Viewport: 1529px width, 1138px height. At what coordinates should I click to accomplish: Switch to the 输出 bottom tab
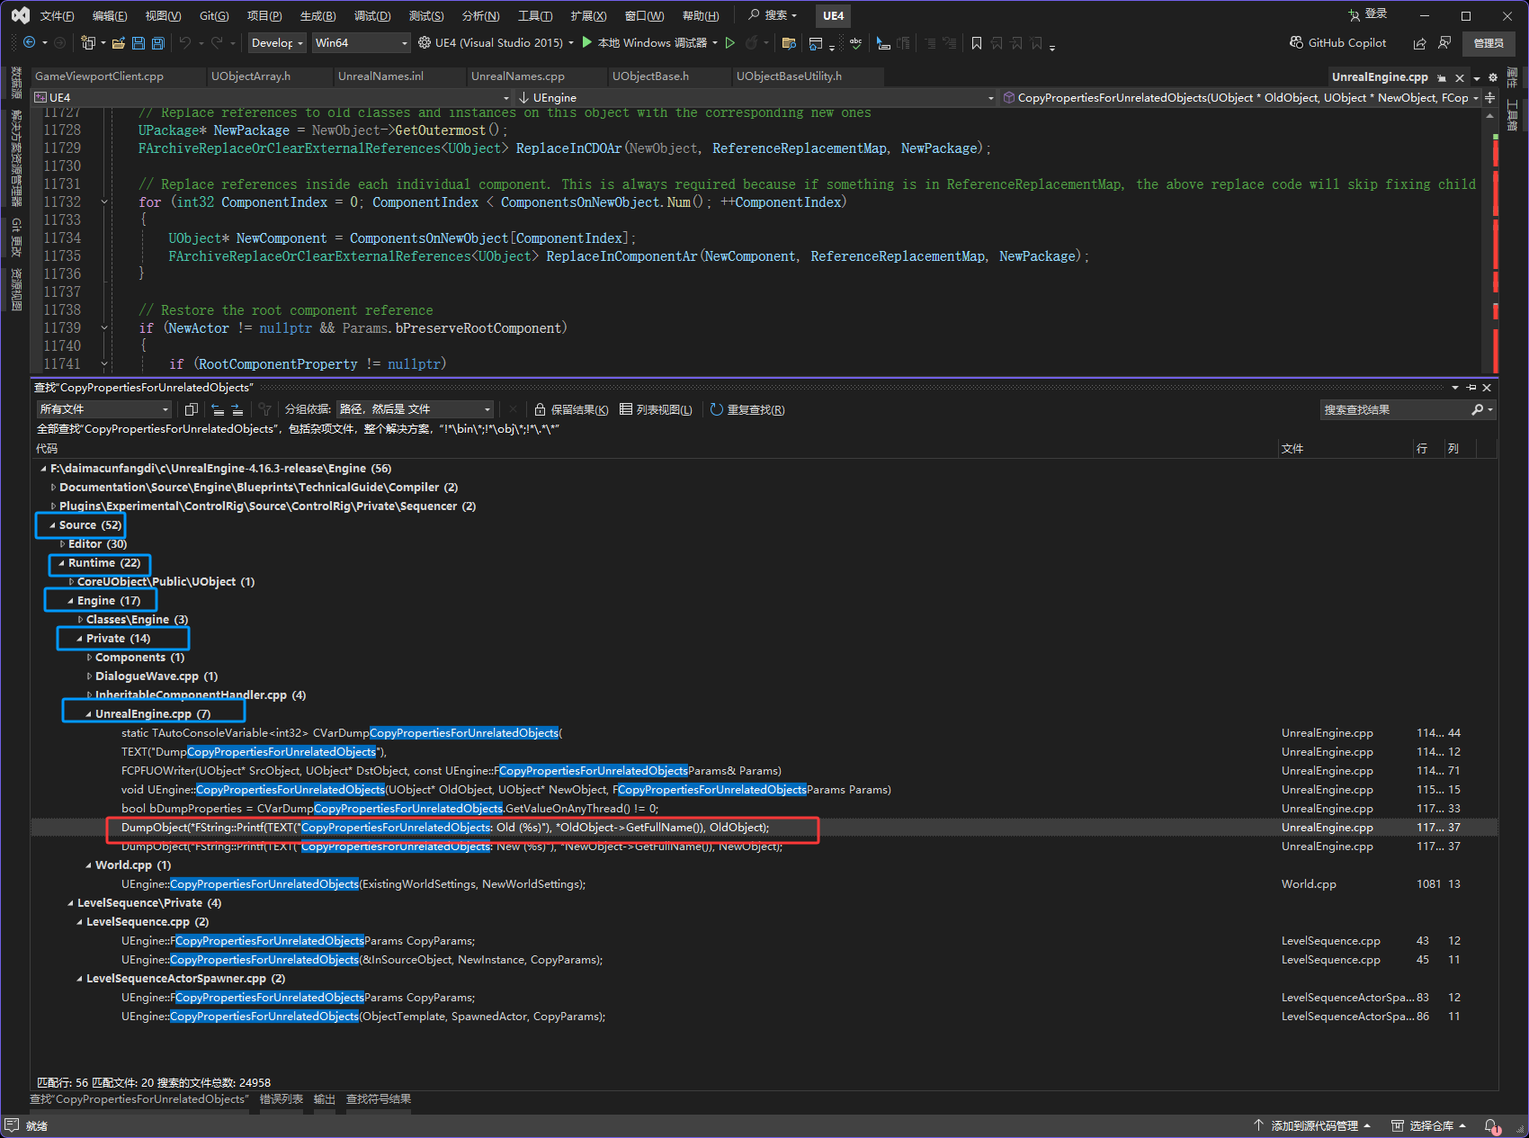[x=325, y=1099]
